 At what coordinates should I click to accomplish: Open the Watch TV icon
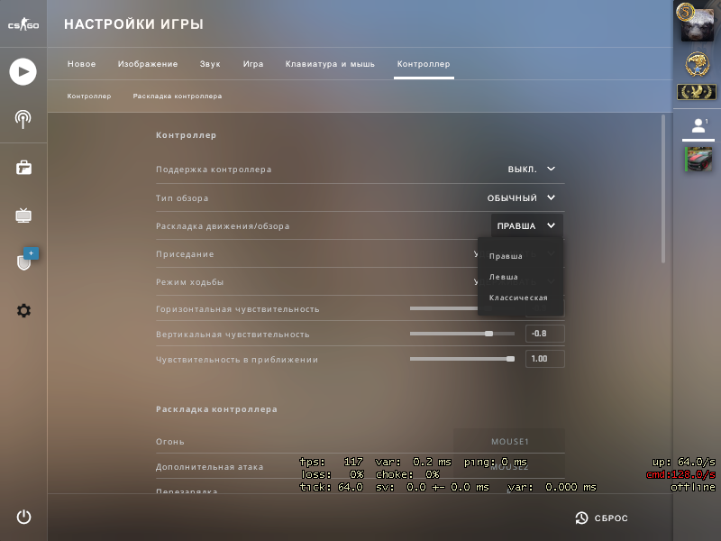[x=23, y=215]
